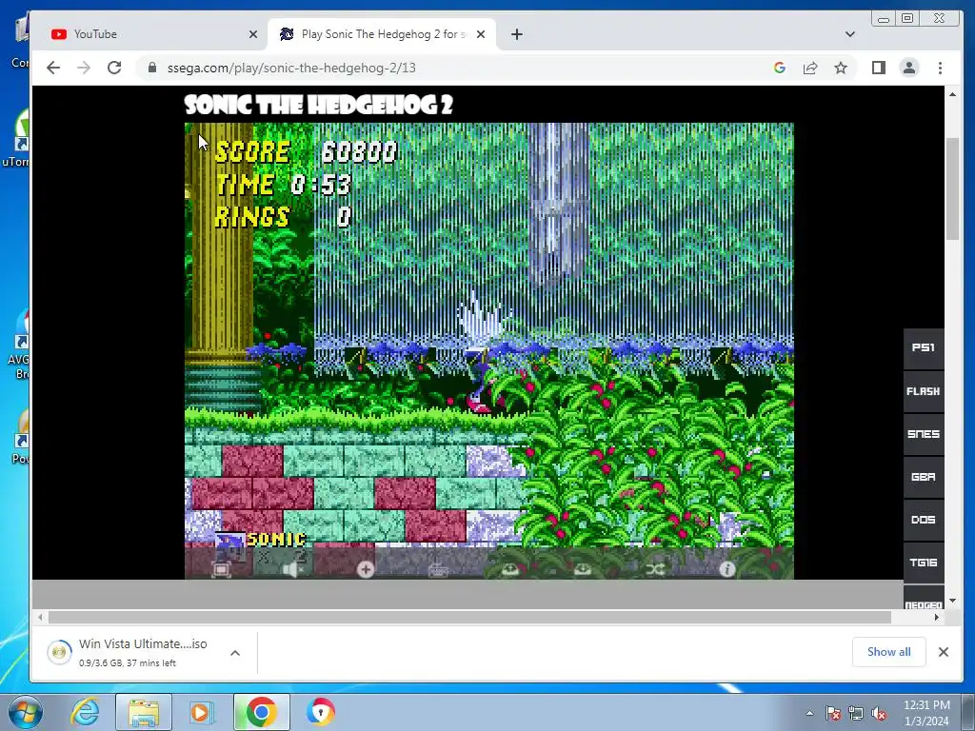Toggle the Chrome side panel
The width and height of the screenshot is (975, 731).
pos(879,68)
